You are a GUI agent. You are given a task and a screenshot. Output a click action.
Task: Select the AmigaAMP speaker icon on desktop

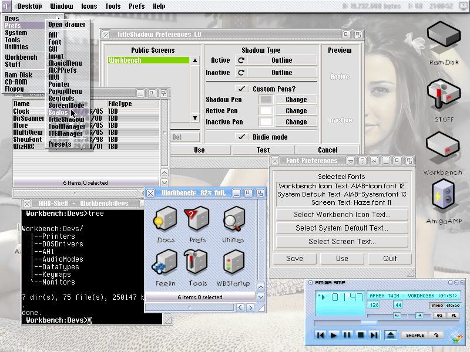click(444, 198)
